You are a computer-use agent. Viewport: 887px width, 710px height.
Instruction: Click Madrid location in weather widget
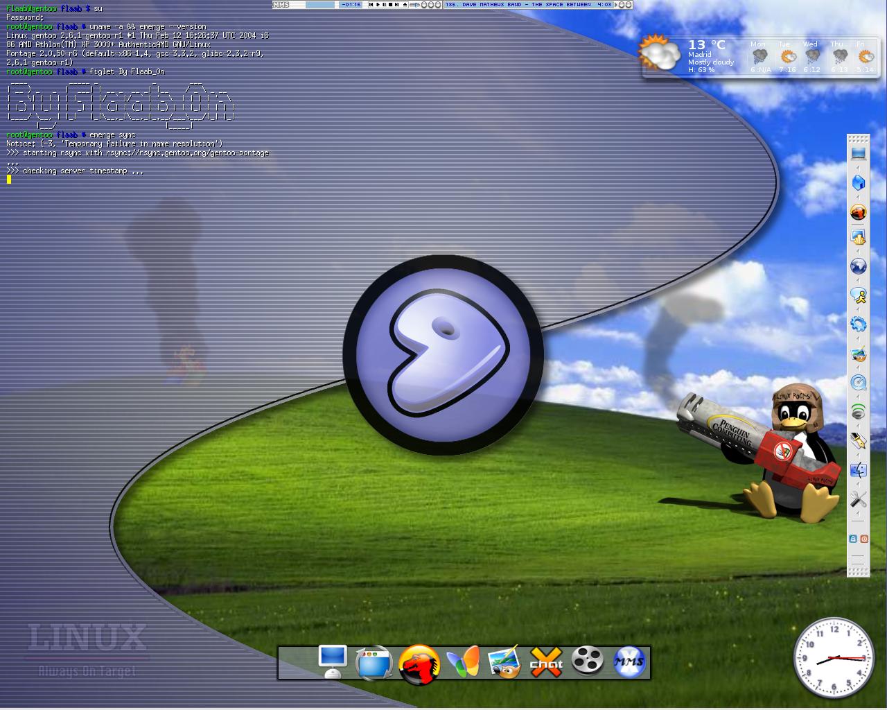pos(700,54)
